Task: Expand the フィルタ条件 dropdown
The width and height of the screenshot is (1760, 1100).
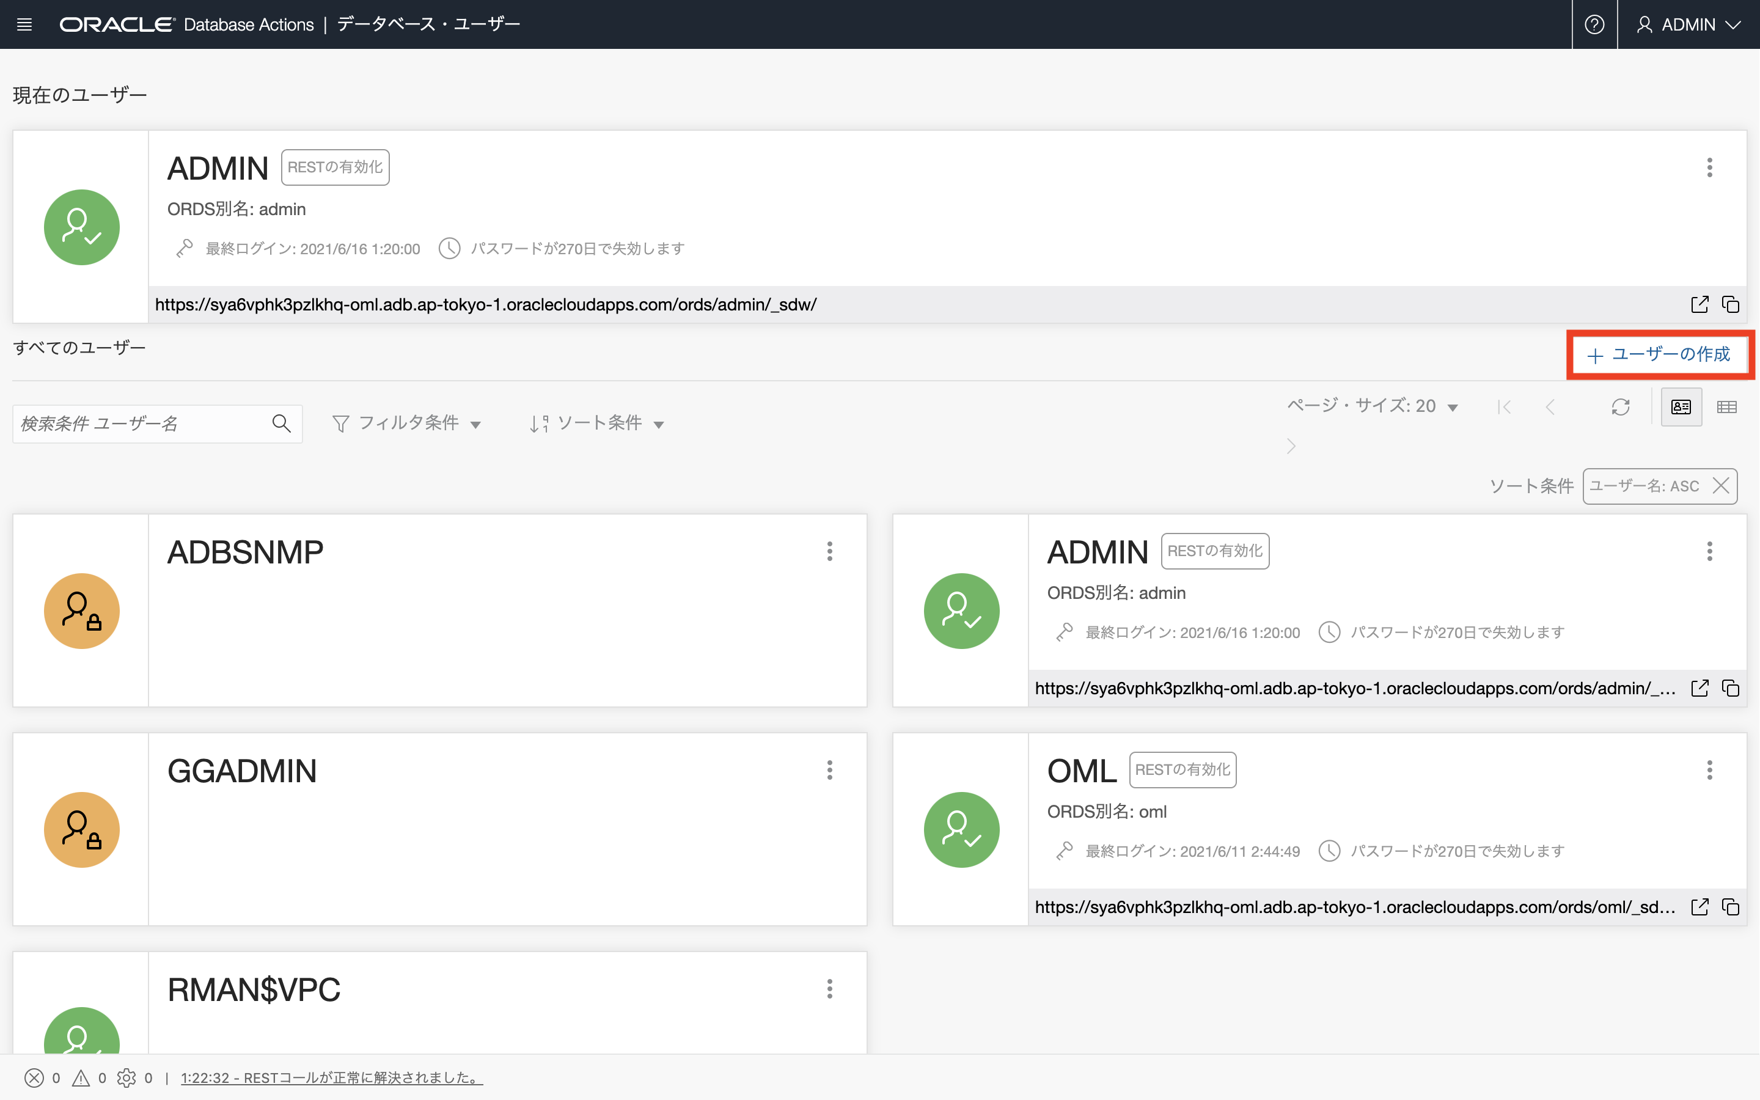Action: click(x=406, y=424)
